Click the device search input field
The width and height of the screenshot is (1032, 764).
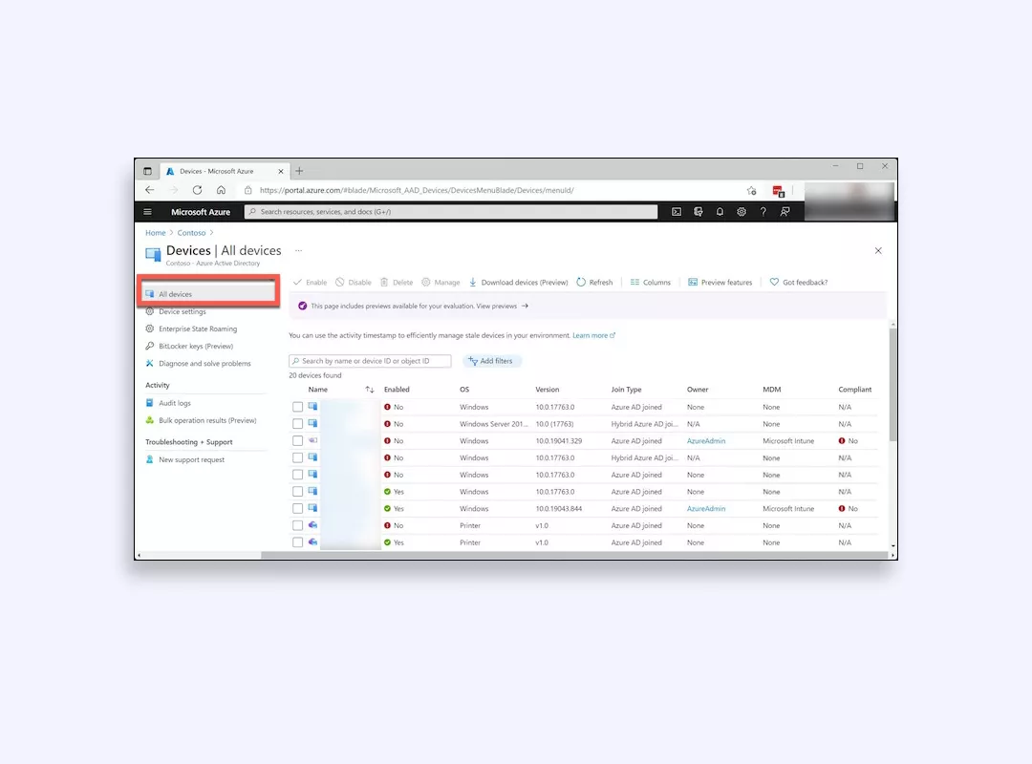click(370, 361)
